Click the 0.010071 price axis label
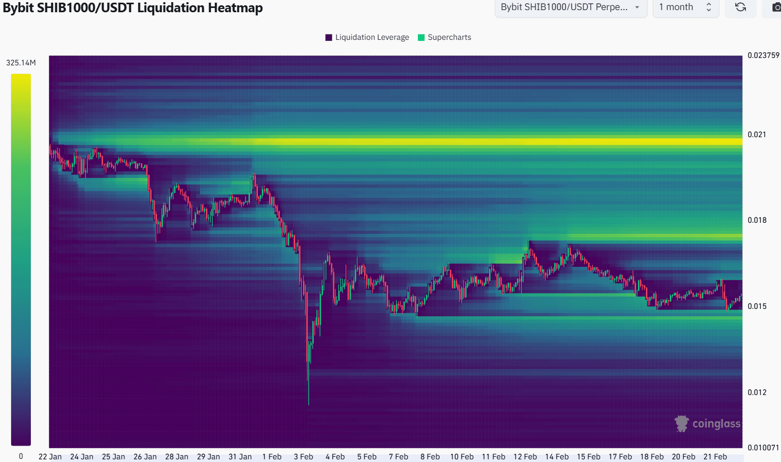781x462 pixels. [763, 448]
